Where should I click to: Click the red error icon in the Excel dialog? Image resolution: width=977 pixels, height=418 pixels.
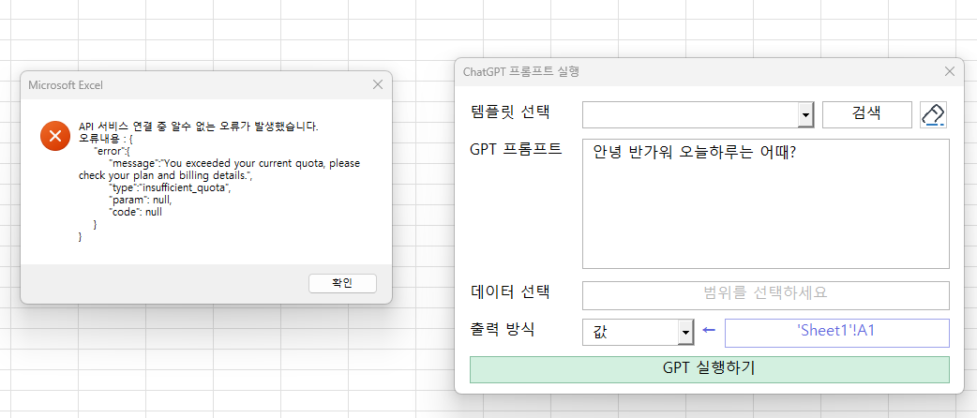coord(55,137)
